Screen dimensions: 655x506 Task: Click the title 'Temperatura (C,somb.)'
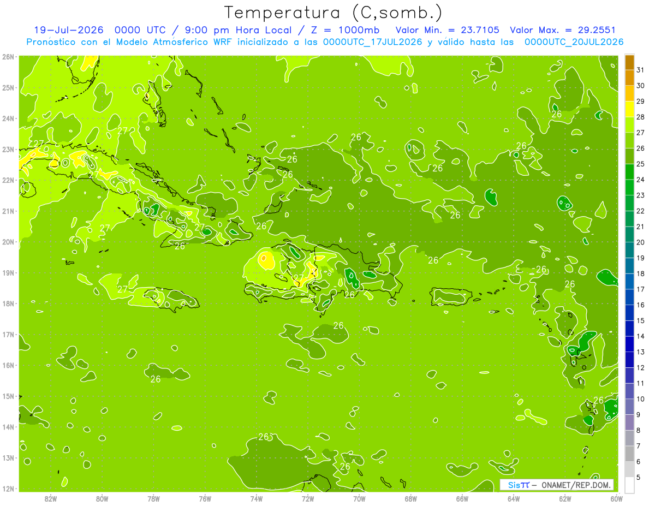[x=334, y=13]
